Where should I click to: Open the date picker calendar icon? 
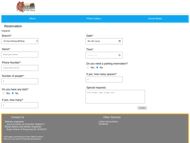click(x=120, y=41)
